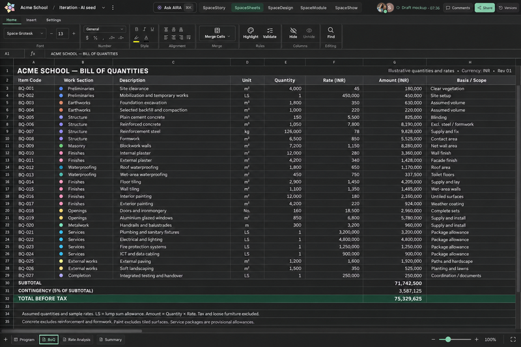Open the SpaceDesign module
521x347 pixels.
pos(281,8)
